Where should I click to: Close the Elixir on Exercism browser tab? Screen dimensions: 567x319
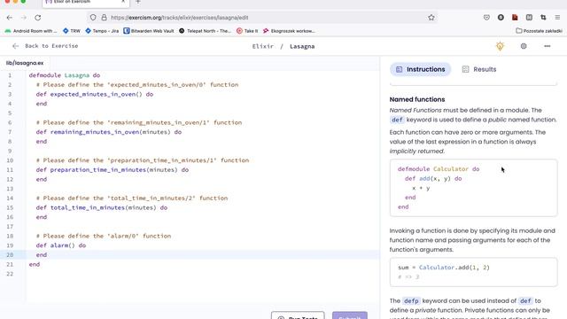point(123,2)
